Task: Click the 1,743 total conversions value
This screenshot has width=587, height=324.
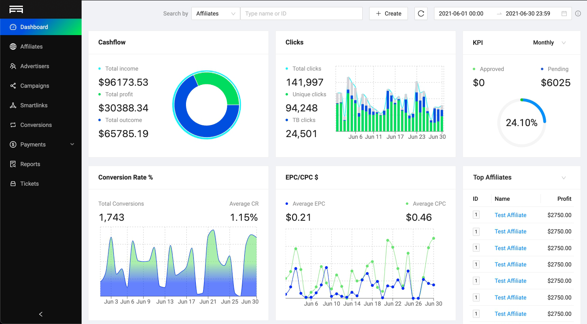Action: click(x=111, y=217)
